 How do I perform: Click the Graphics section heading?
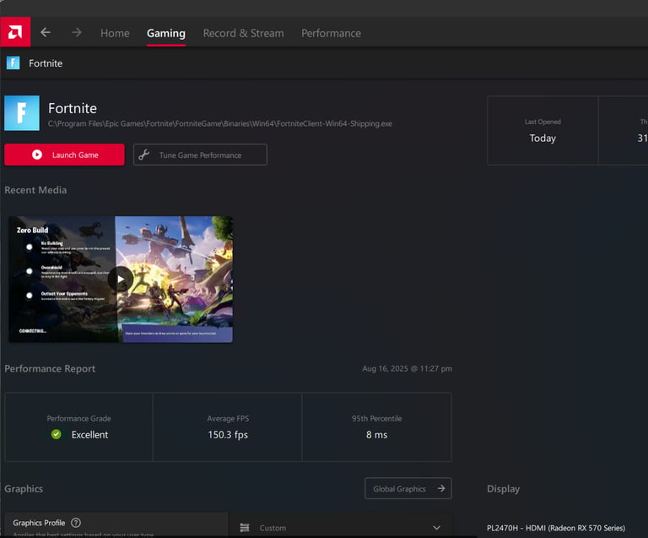[24, 489]
